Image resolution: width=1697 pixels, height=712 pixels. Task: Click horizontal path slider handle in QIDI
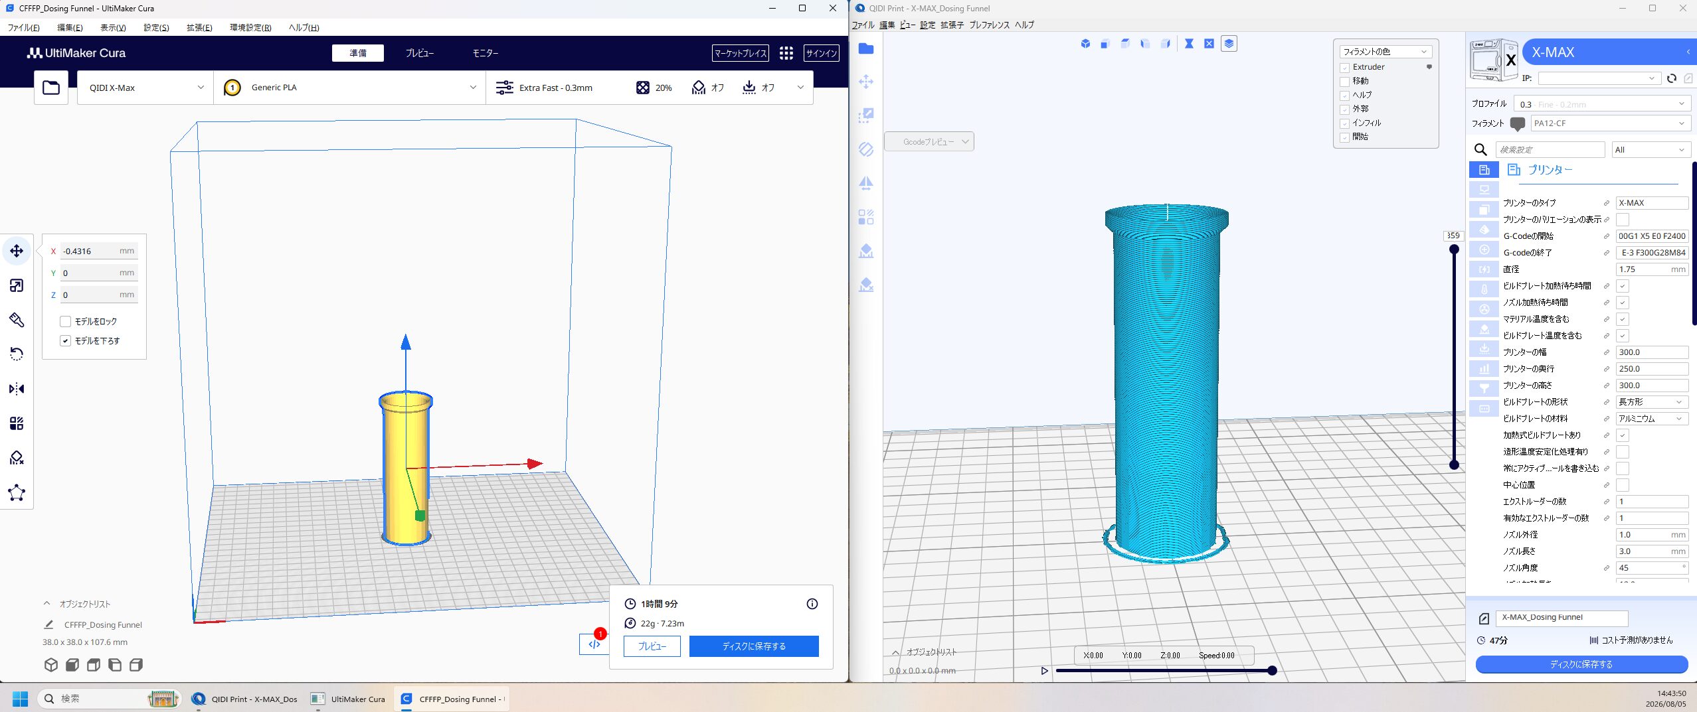(x=1272, y=671)
